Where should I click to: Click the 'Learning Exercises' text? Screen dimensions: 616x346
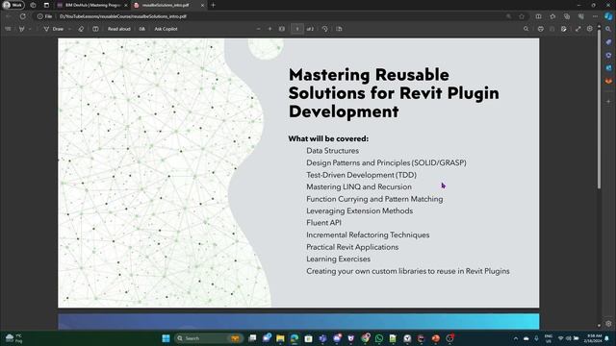pyautogui.click(x=338, y=259)
